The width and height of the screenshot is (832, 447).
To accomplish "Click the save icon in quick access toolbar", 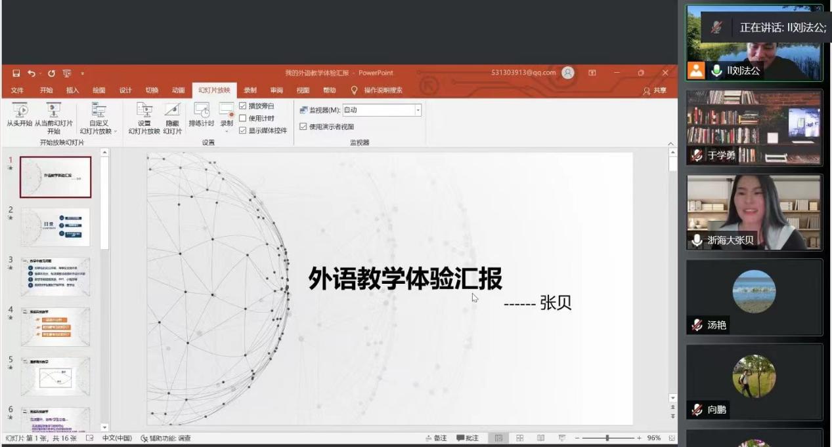I will [16, 73].
